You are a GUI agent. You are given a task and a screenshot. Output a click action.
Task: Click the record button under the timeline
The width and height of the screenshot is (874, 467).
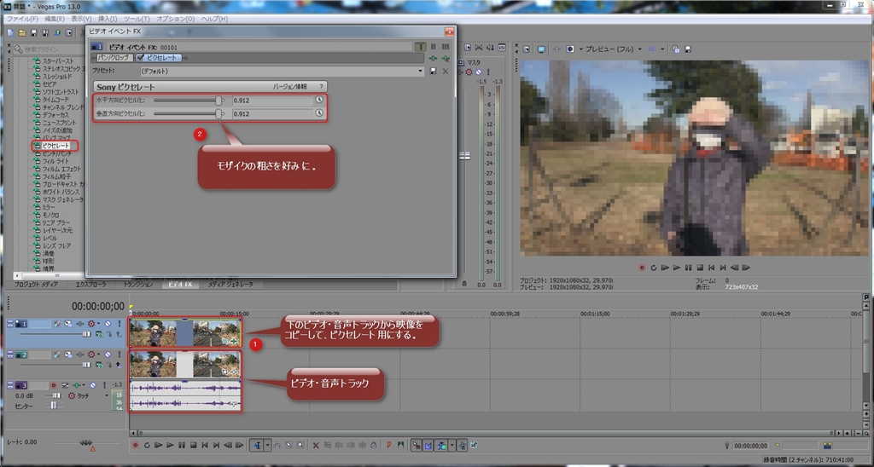pyautogui.click(x=135, y=446)
